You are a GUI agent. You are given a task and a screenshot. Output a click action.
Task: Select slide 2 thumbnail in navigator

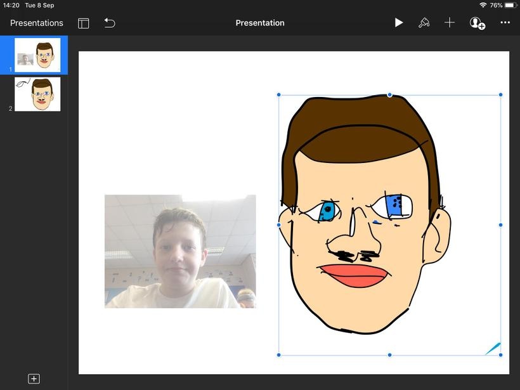coord(37,94)
